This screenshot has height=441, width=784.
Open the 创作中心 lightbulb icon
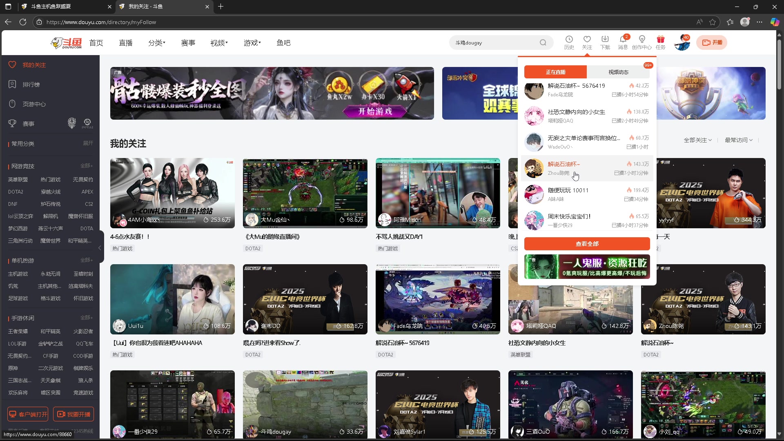pyautogui.click(x=642, y=42)
